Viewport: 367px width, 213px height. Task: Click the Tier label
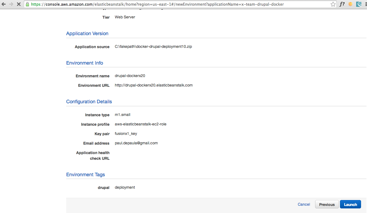pyautogui.click(x=106, y=17)
